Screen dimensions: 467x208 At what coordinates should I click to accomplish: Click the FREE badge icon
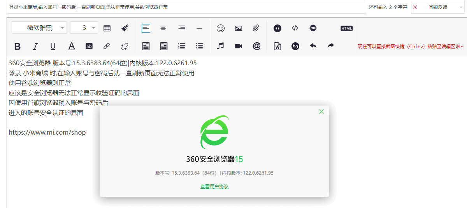pyautogui.click(x=313, y=28)
